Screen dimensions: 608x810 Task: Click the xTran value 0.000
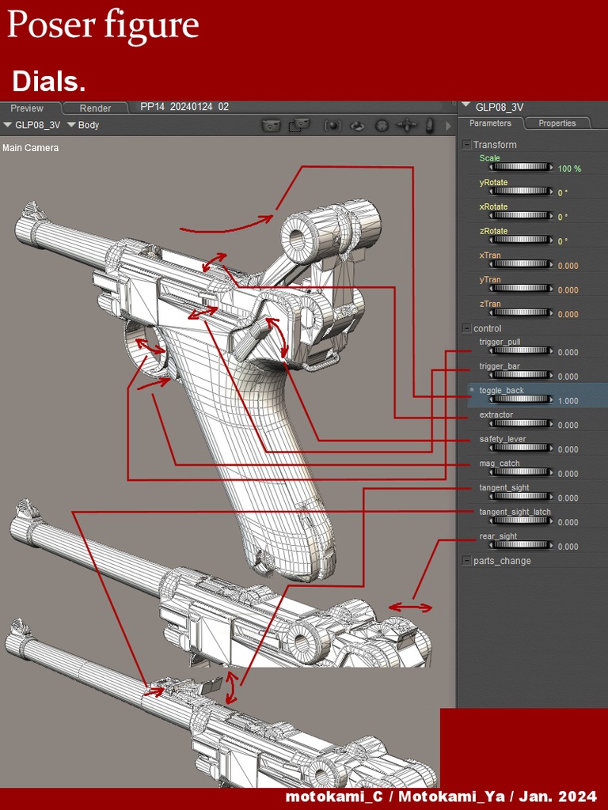(x=568, y=266)
